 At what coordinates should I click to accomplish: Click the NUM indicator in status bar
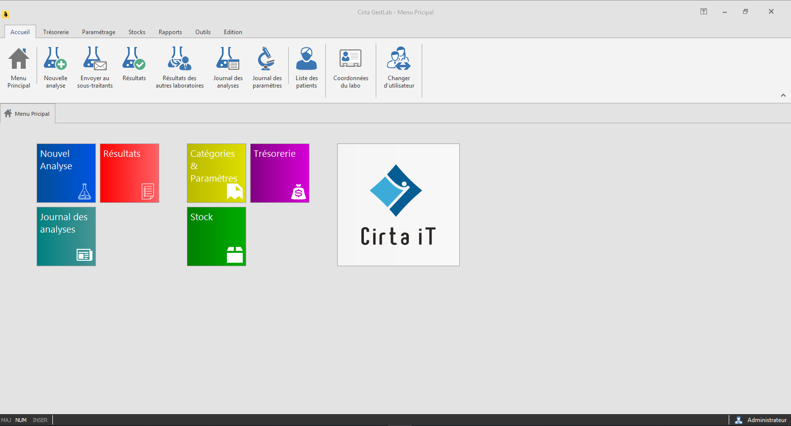(x=21, y=420)
